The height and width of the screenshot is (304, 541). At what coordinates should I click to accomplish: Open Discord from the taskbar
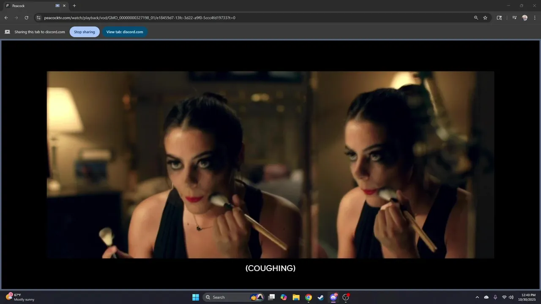pyautogui.click(x=333, y=297)
